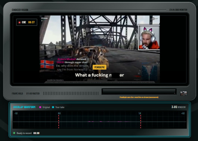Click the webcam picture-in-picture overlay
This screenshot has height=141, width=198.
(149, 37)
